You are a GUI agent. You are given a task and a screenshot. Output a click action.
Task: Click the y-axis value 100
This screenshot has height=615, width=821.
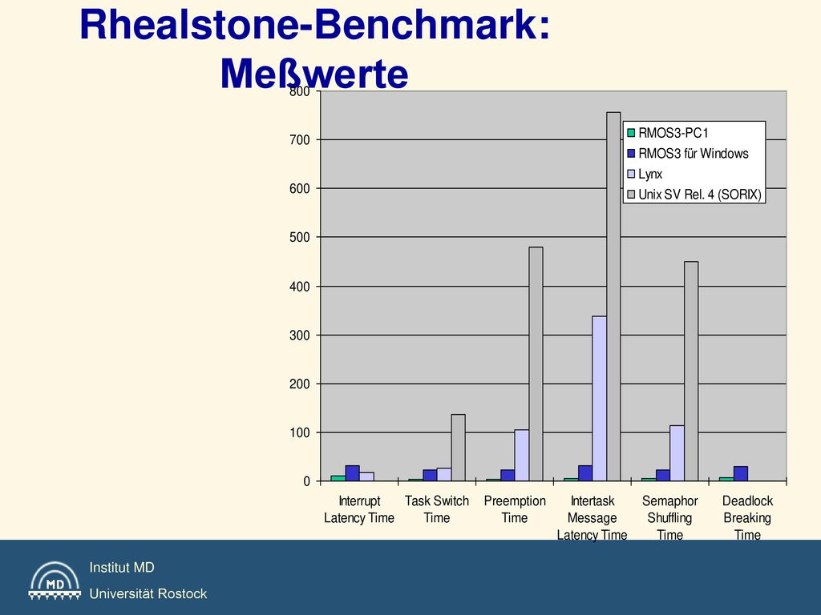click(x=300, y=432)
